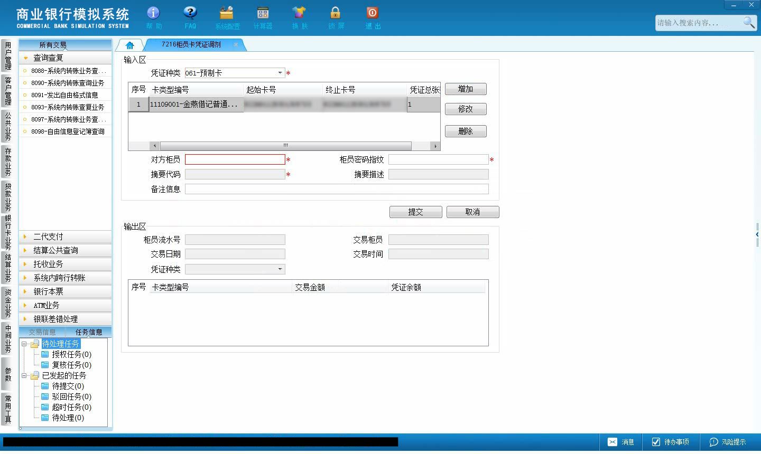Select the 授权任务(0) folder item
761x454 pixels.
tap(66, 354)
